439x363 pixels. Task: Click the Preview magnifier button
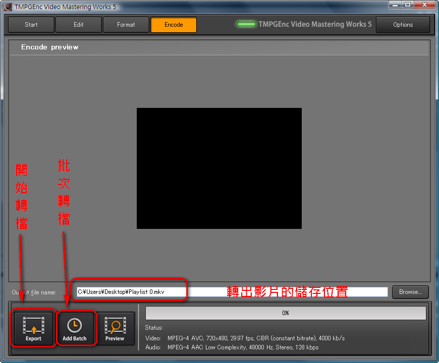pyautogui.click(x=115, y=329)
